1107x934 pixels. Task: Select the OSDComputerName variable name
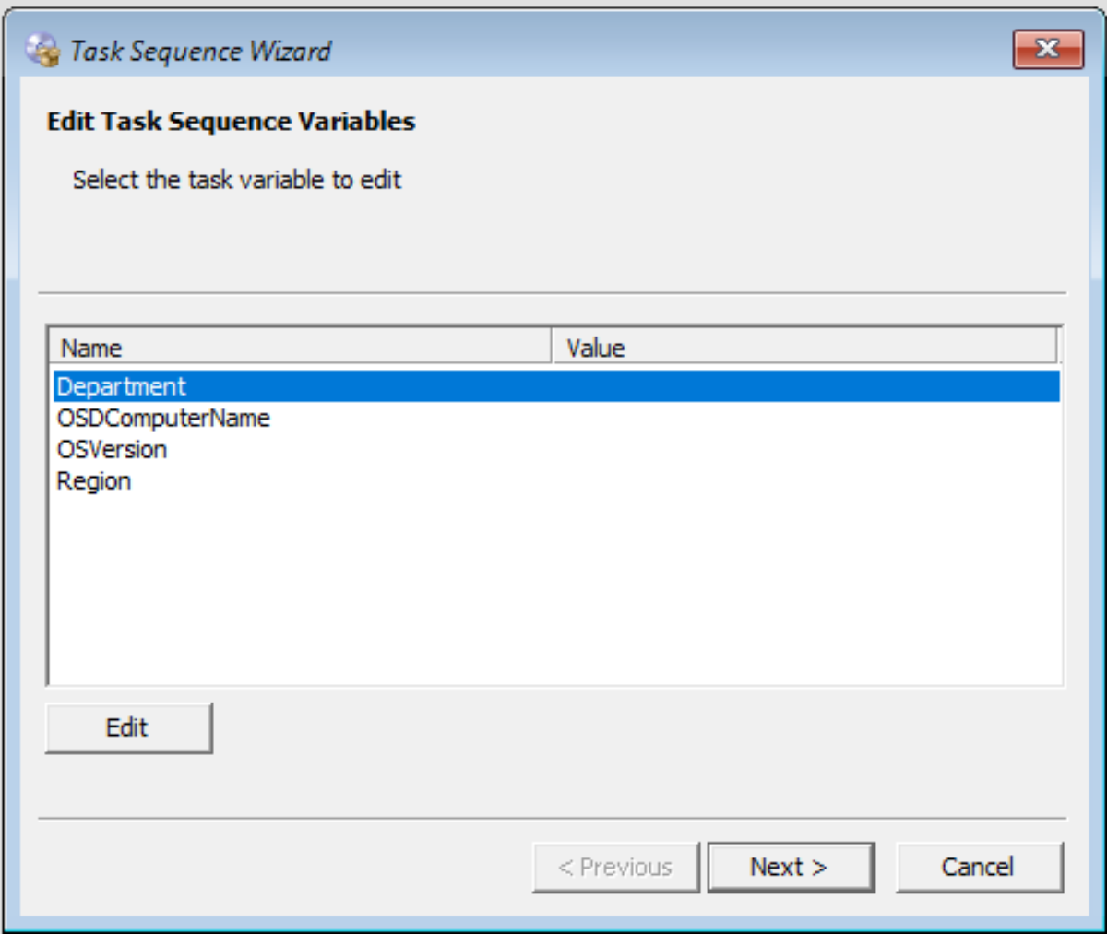[163, 418]
